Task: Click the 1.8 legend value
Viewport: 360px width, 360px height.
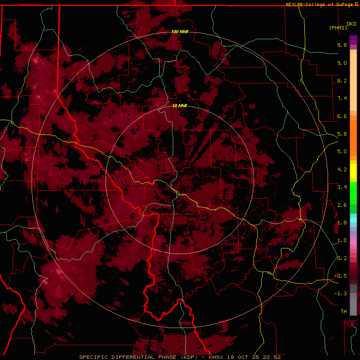Action: click(342, 223)
